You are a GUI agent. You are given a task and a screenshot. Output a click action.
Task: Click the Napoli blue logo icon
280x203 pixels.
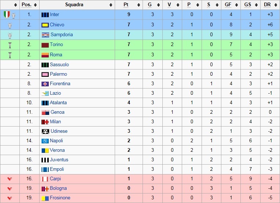[x=45, y=141]
